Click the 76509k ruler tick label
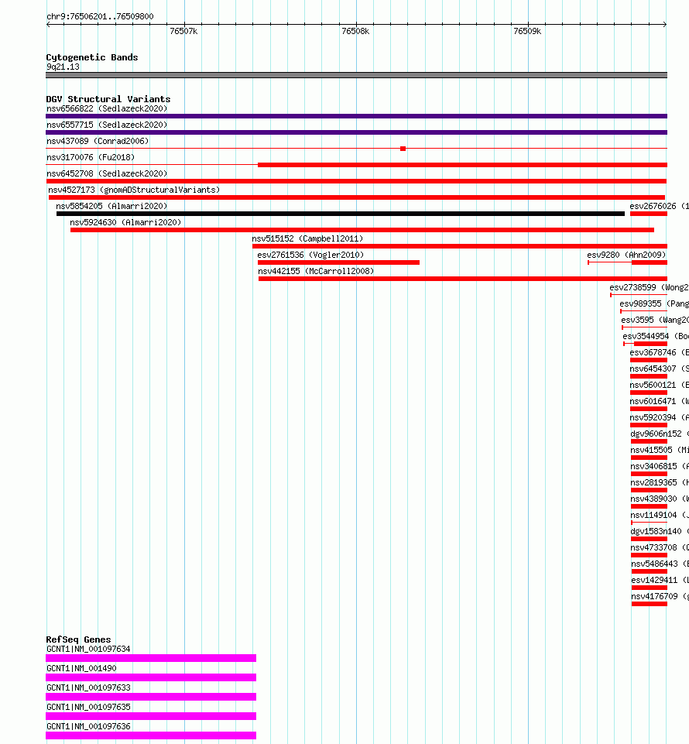Image resolution: width=689 pixels, height=744 pixels. tap(527, 31)
